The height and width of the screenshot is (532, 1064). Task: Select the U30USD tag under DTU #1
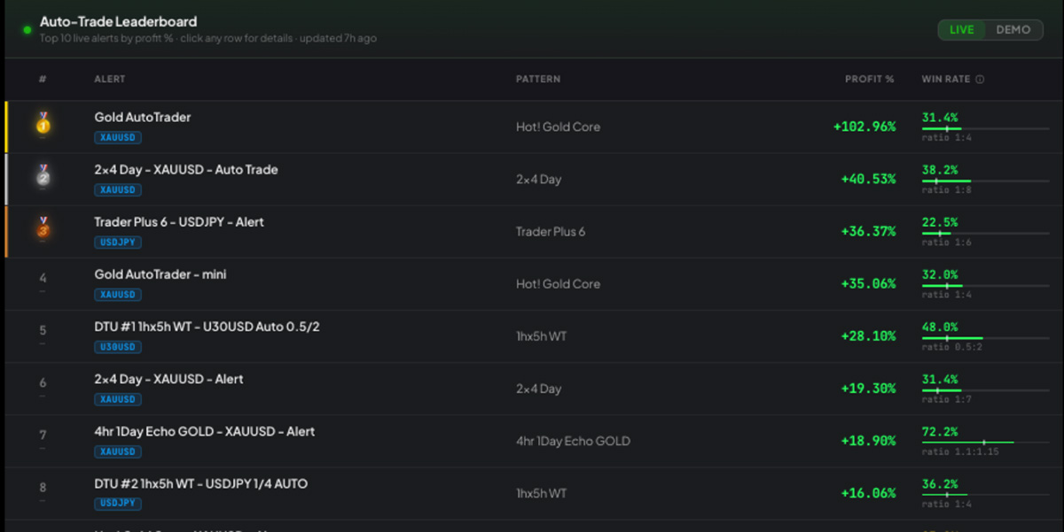click(118, 347)
